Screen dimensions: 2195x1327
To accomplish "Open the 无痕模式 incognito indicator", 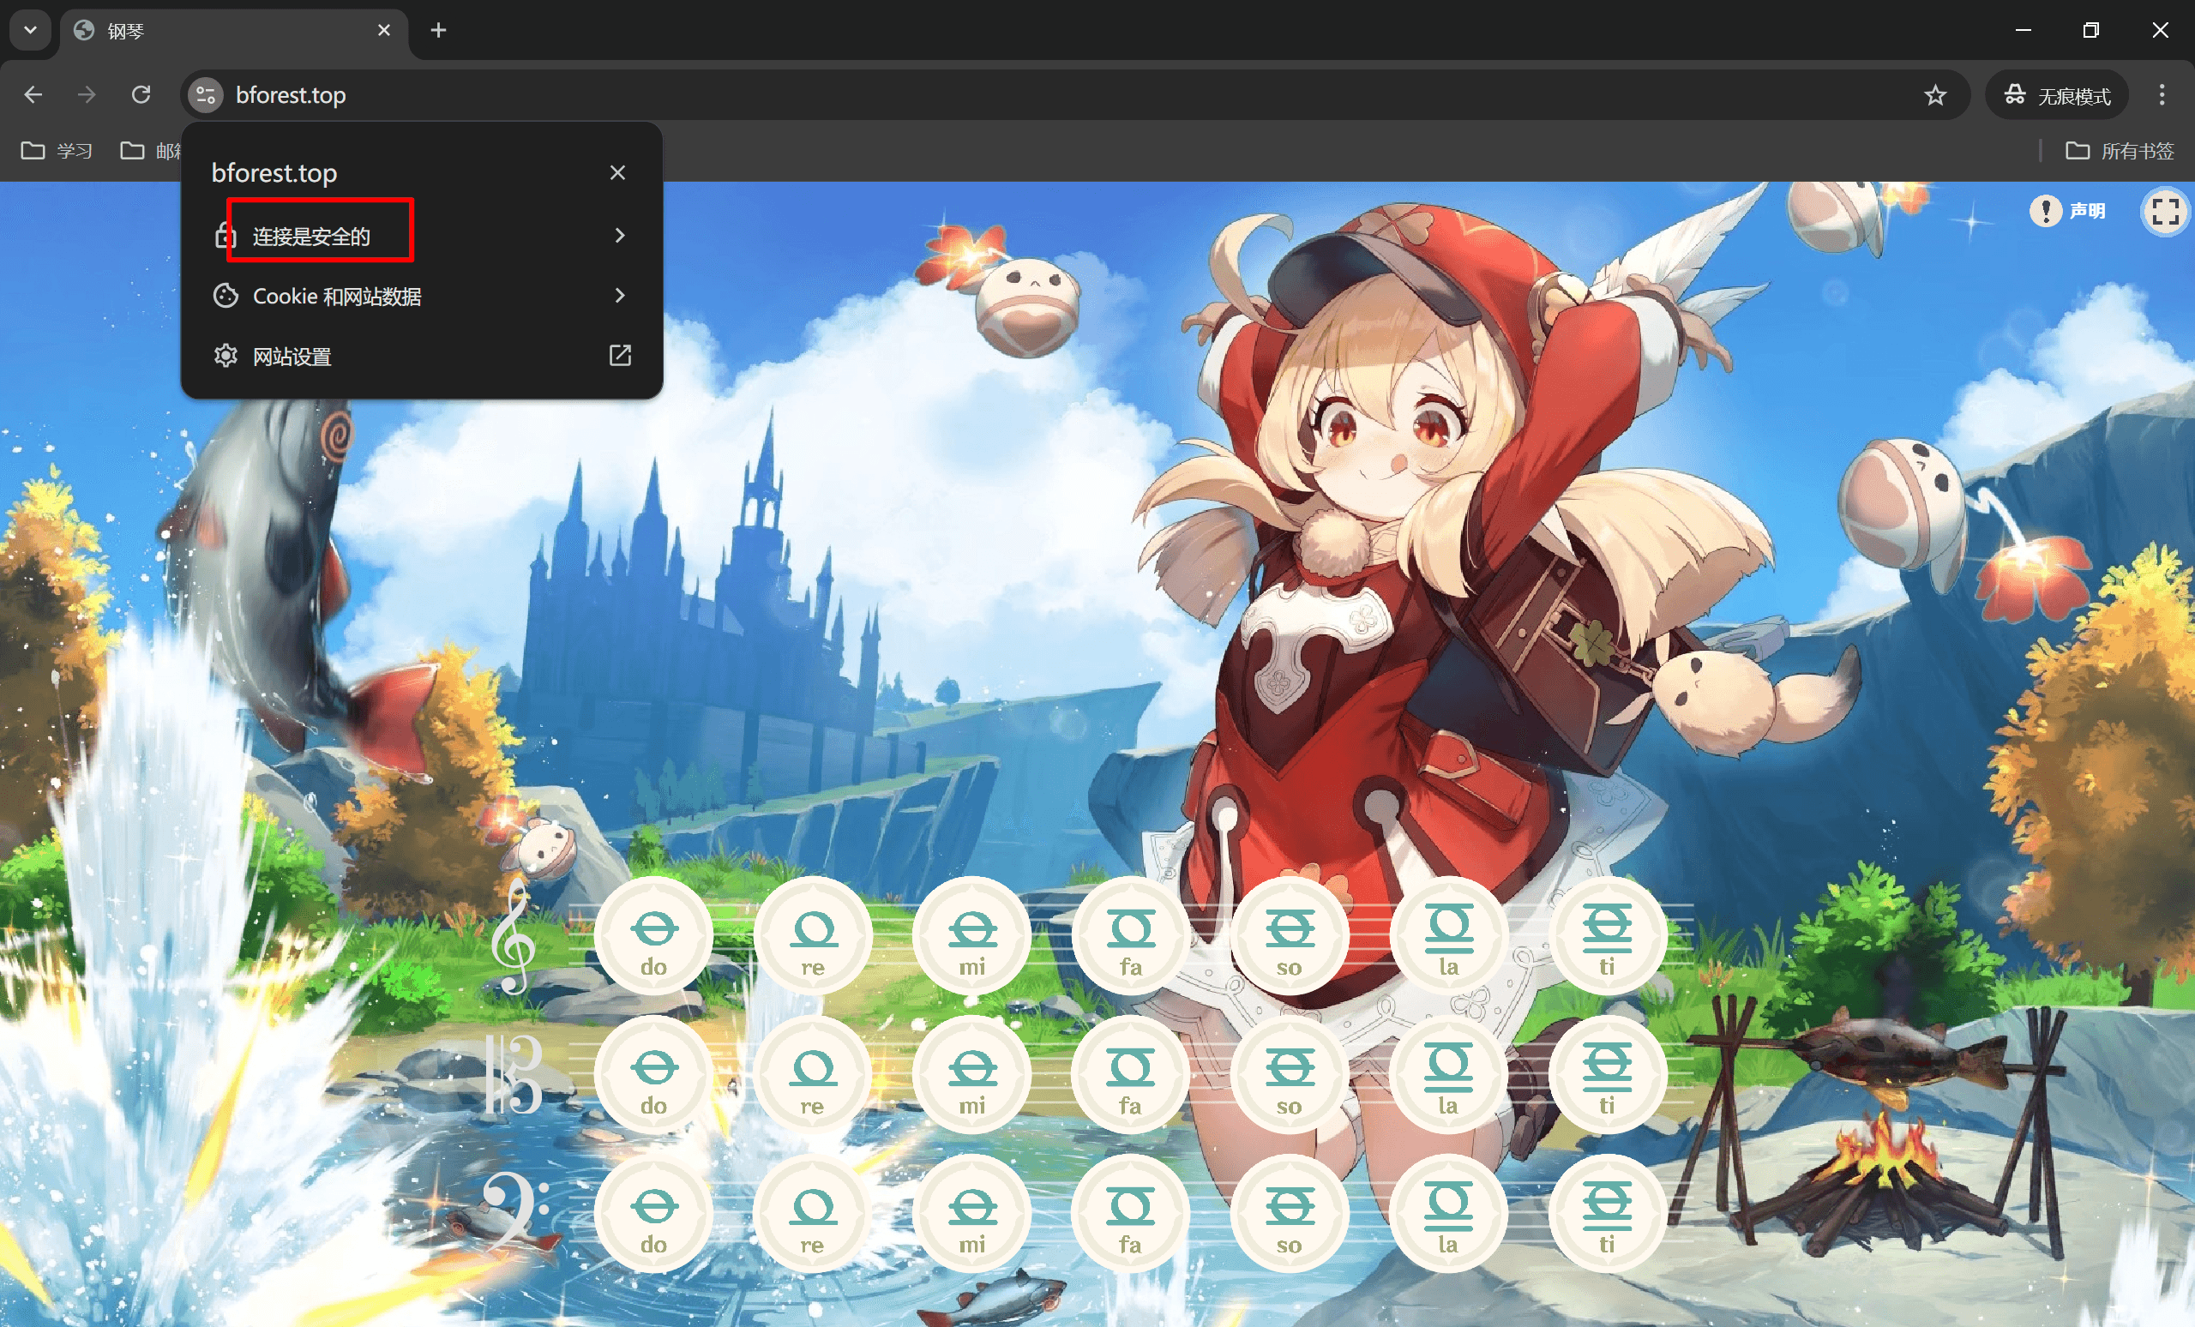I will tap(2056, 95).
